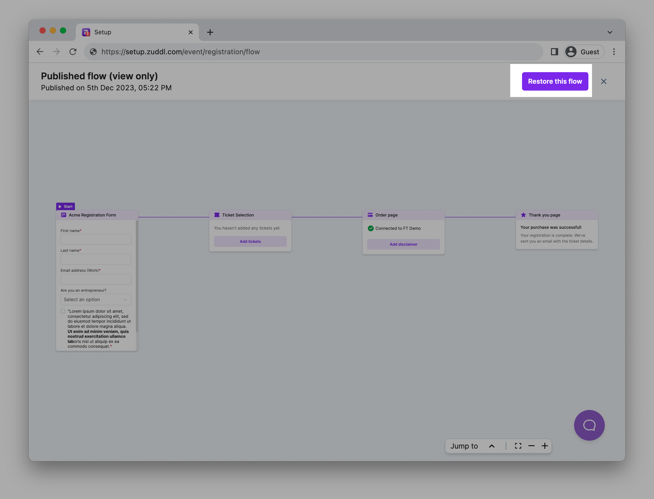Click the Thank you page star icon
This screenshot has width=654, height=499.
click(523, 215)
